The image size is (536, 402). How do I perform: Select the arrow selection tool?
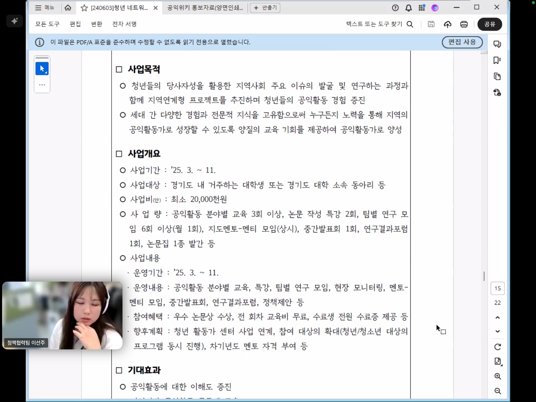coord(42,69)
